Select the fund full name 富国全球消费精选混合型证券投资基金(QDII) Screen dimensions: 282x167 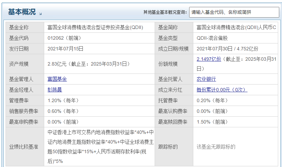click(x=95, y=27)
